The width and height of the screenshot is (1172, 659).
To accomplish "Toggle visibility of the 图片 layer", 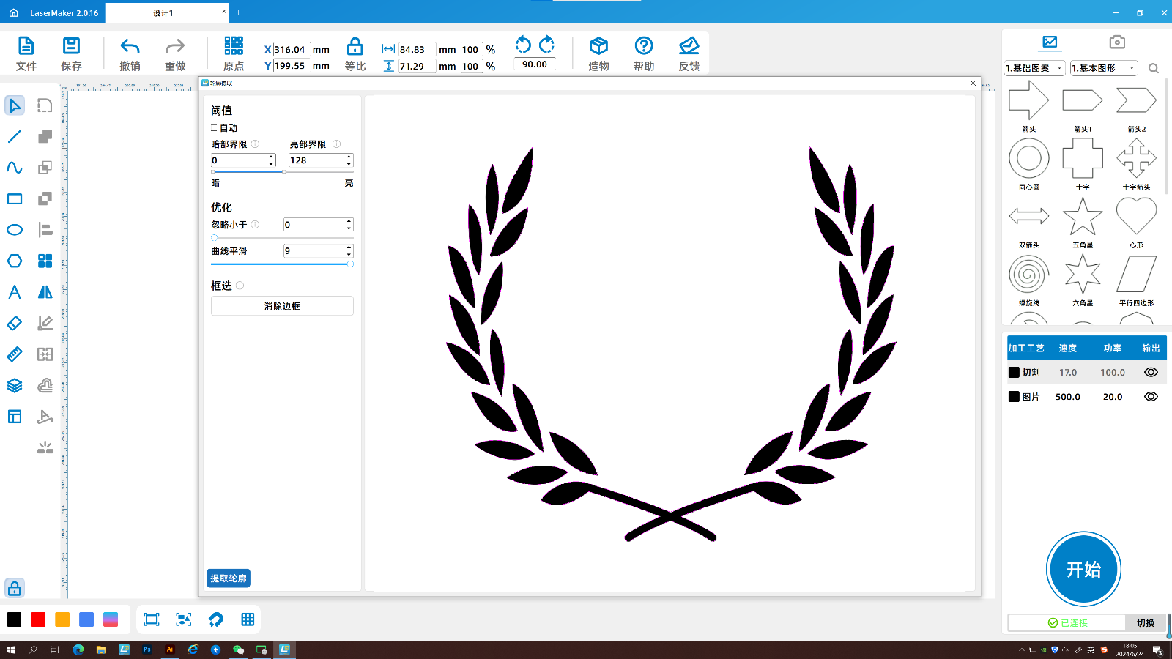I will 1151,396.
